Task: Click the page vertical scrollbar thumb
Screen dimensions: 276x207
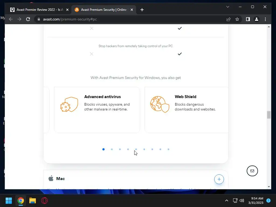Action: click(x=269, y=115)
